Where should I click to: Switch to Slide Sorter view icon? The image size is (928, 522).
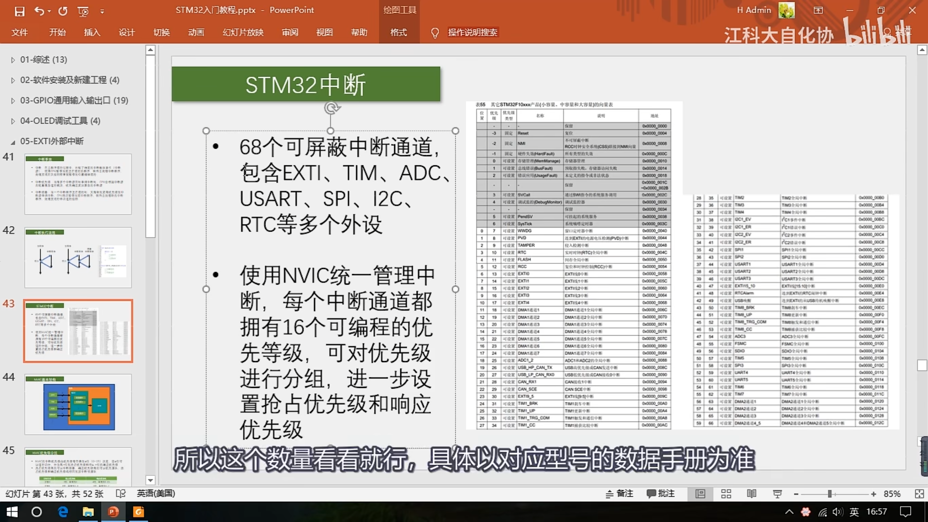click(x=726, y=494)
